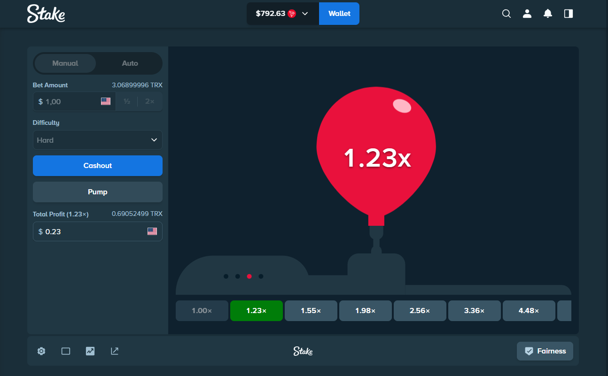
Task: Select the 3.36× multiplier tile
Action: tap(475, 311)
